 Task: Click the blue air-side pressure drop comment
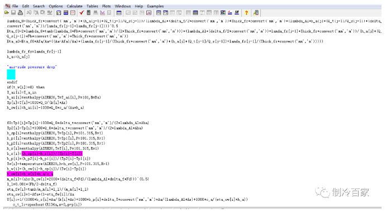click(32, 67)
